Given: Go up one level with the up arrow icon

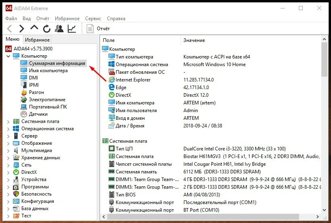Looking at the screenshot, I should [34, 28].
